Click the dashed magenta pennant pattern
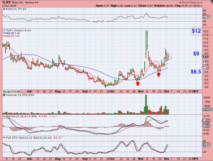213x161 pixels. 169,55
